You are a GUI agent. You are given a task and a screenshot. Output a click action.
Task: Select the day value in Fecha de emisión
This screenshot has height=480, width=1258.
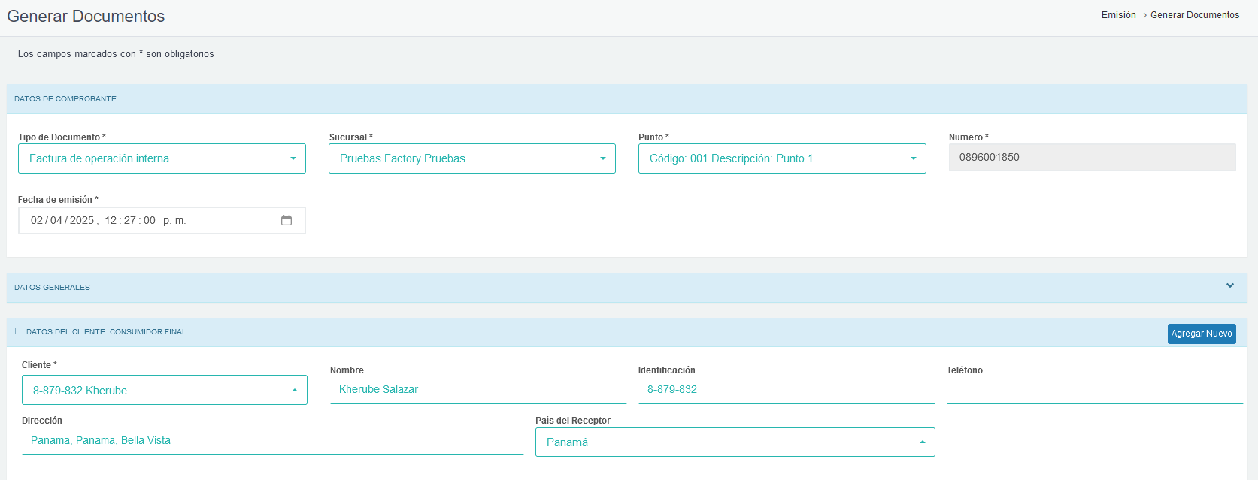(x=37, y=221)
